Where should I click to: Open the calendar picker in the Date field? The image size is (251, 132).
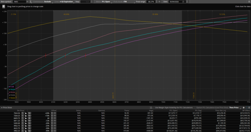click(183, 2)
